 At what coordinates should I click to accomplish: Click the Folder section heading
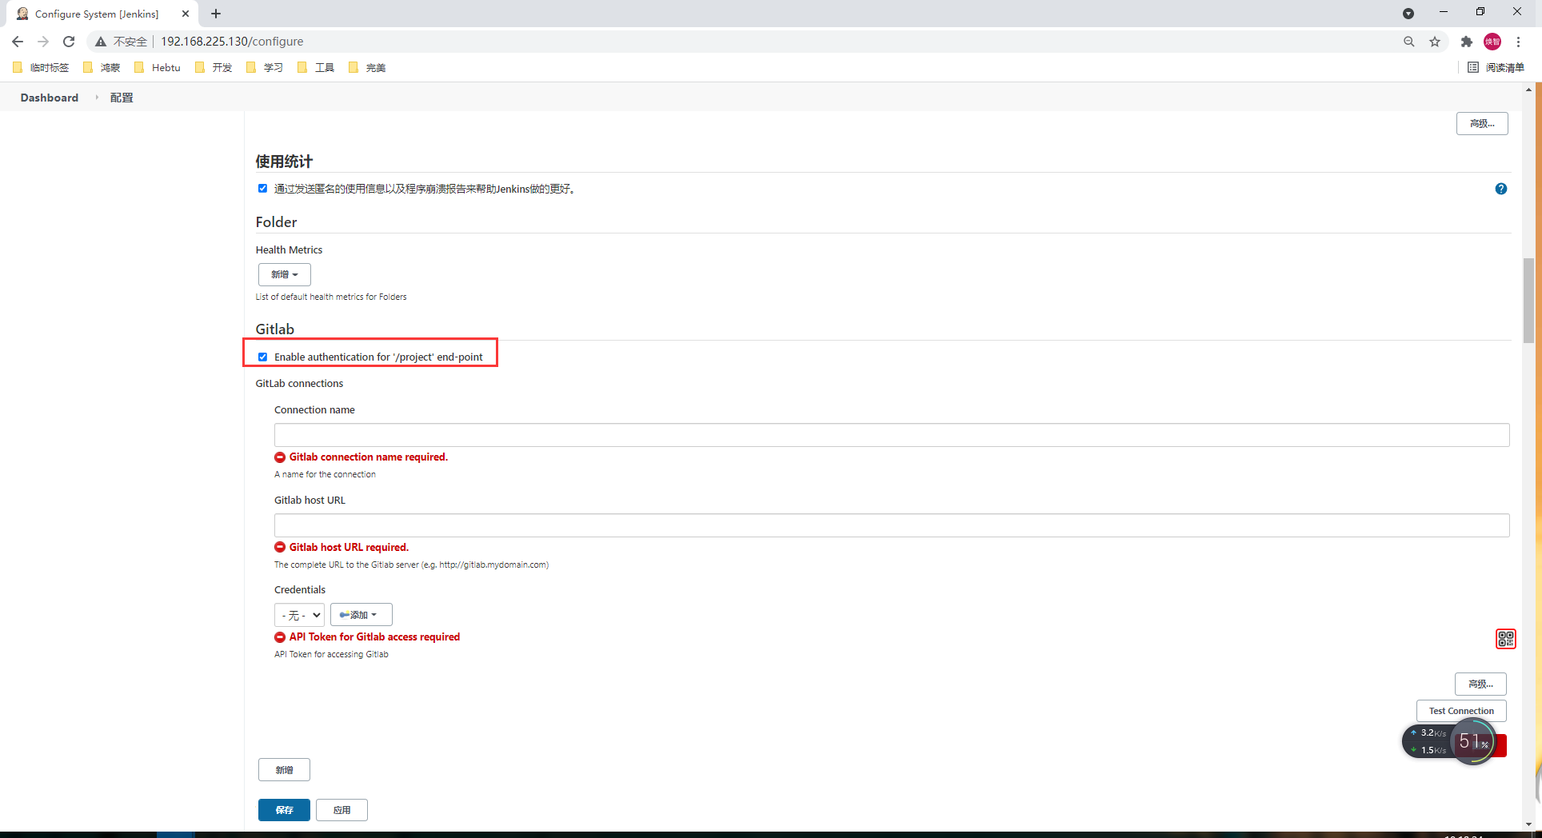pyautogui.click(x=276, y=222)
